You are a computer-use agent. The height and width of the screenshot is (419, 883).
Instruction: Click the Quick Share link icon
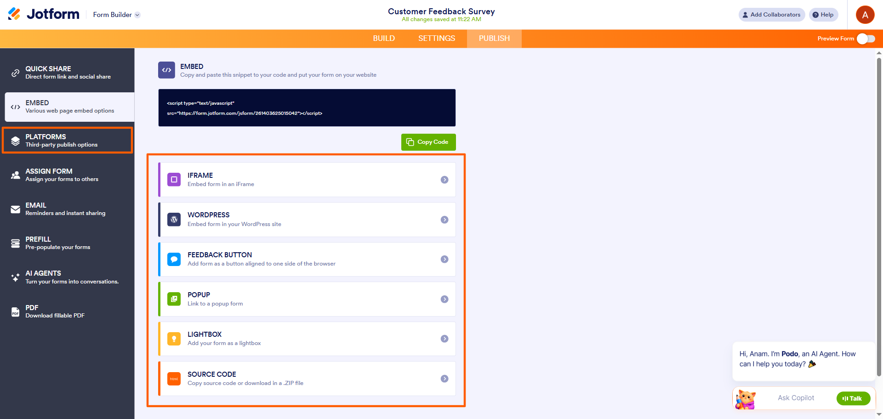coord(15,73)
